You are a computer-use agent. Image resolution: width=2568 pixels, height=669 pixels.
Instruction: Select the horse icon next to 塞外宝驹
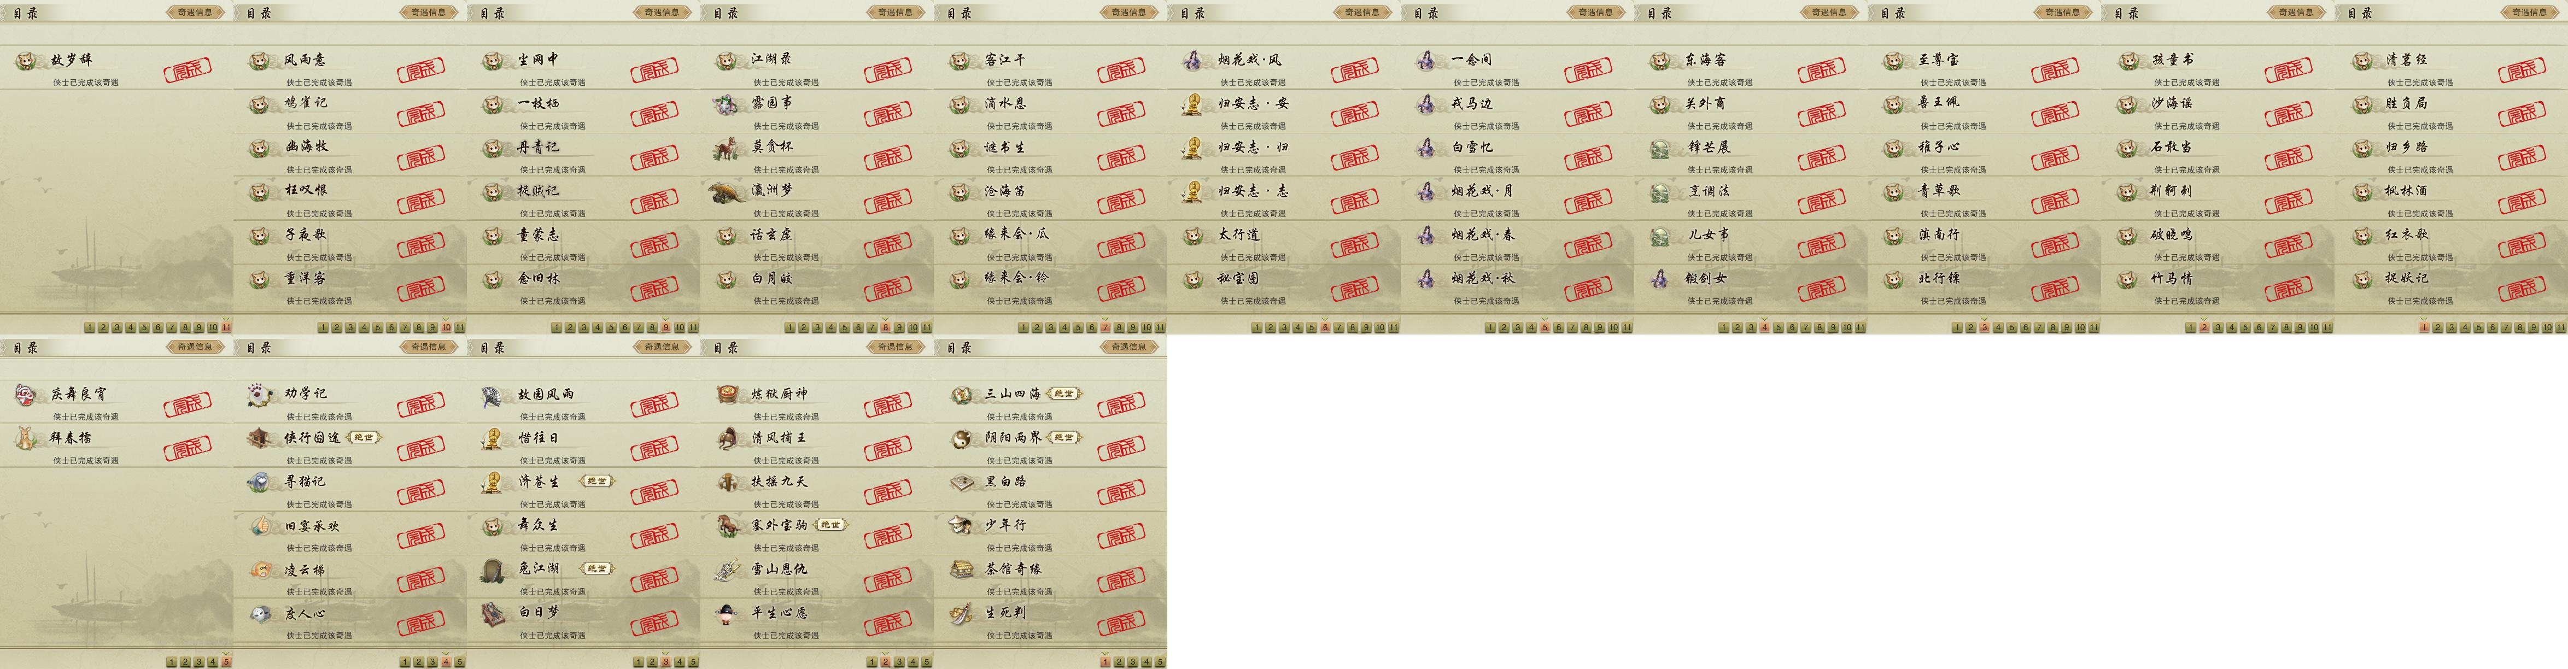click(728, 525)
